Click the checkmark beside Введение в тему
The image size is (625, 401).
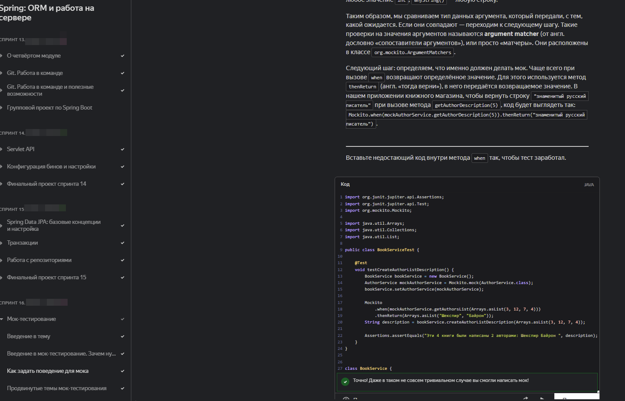(123, 336)
